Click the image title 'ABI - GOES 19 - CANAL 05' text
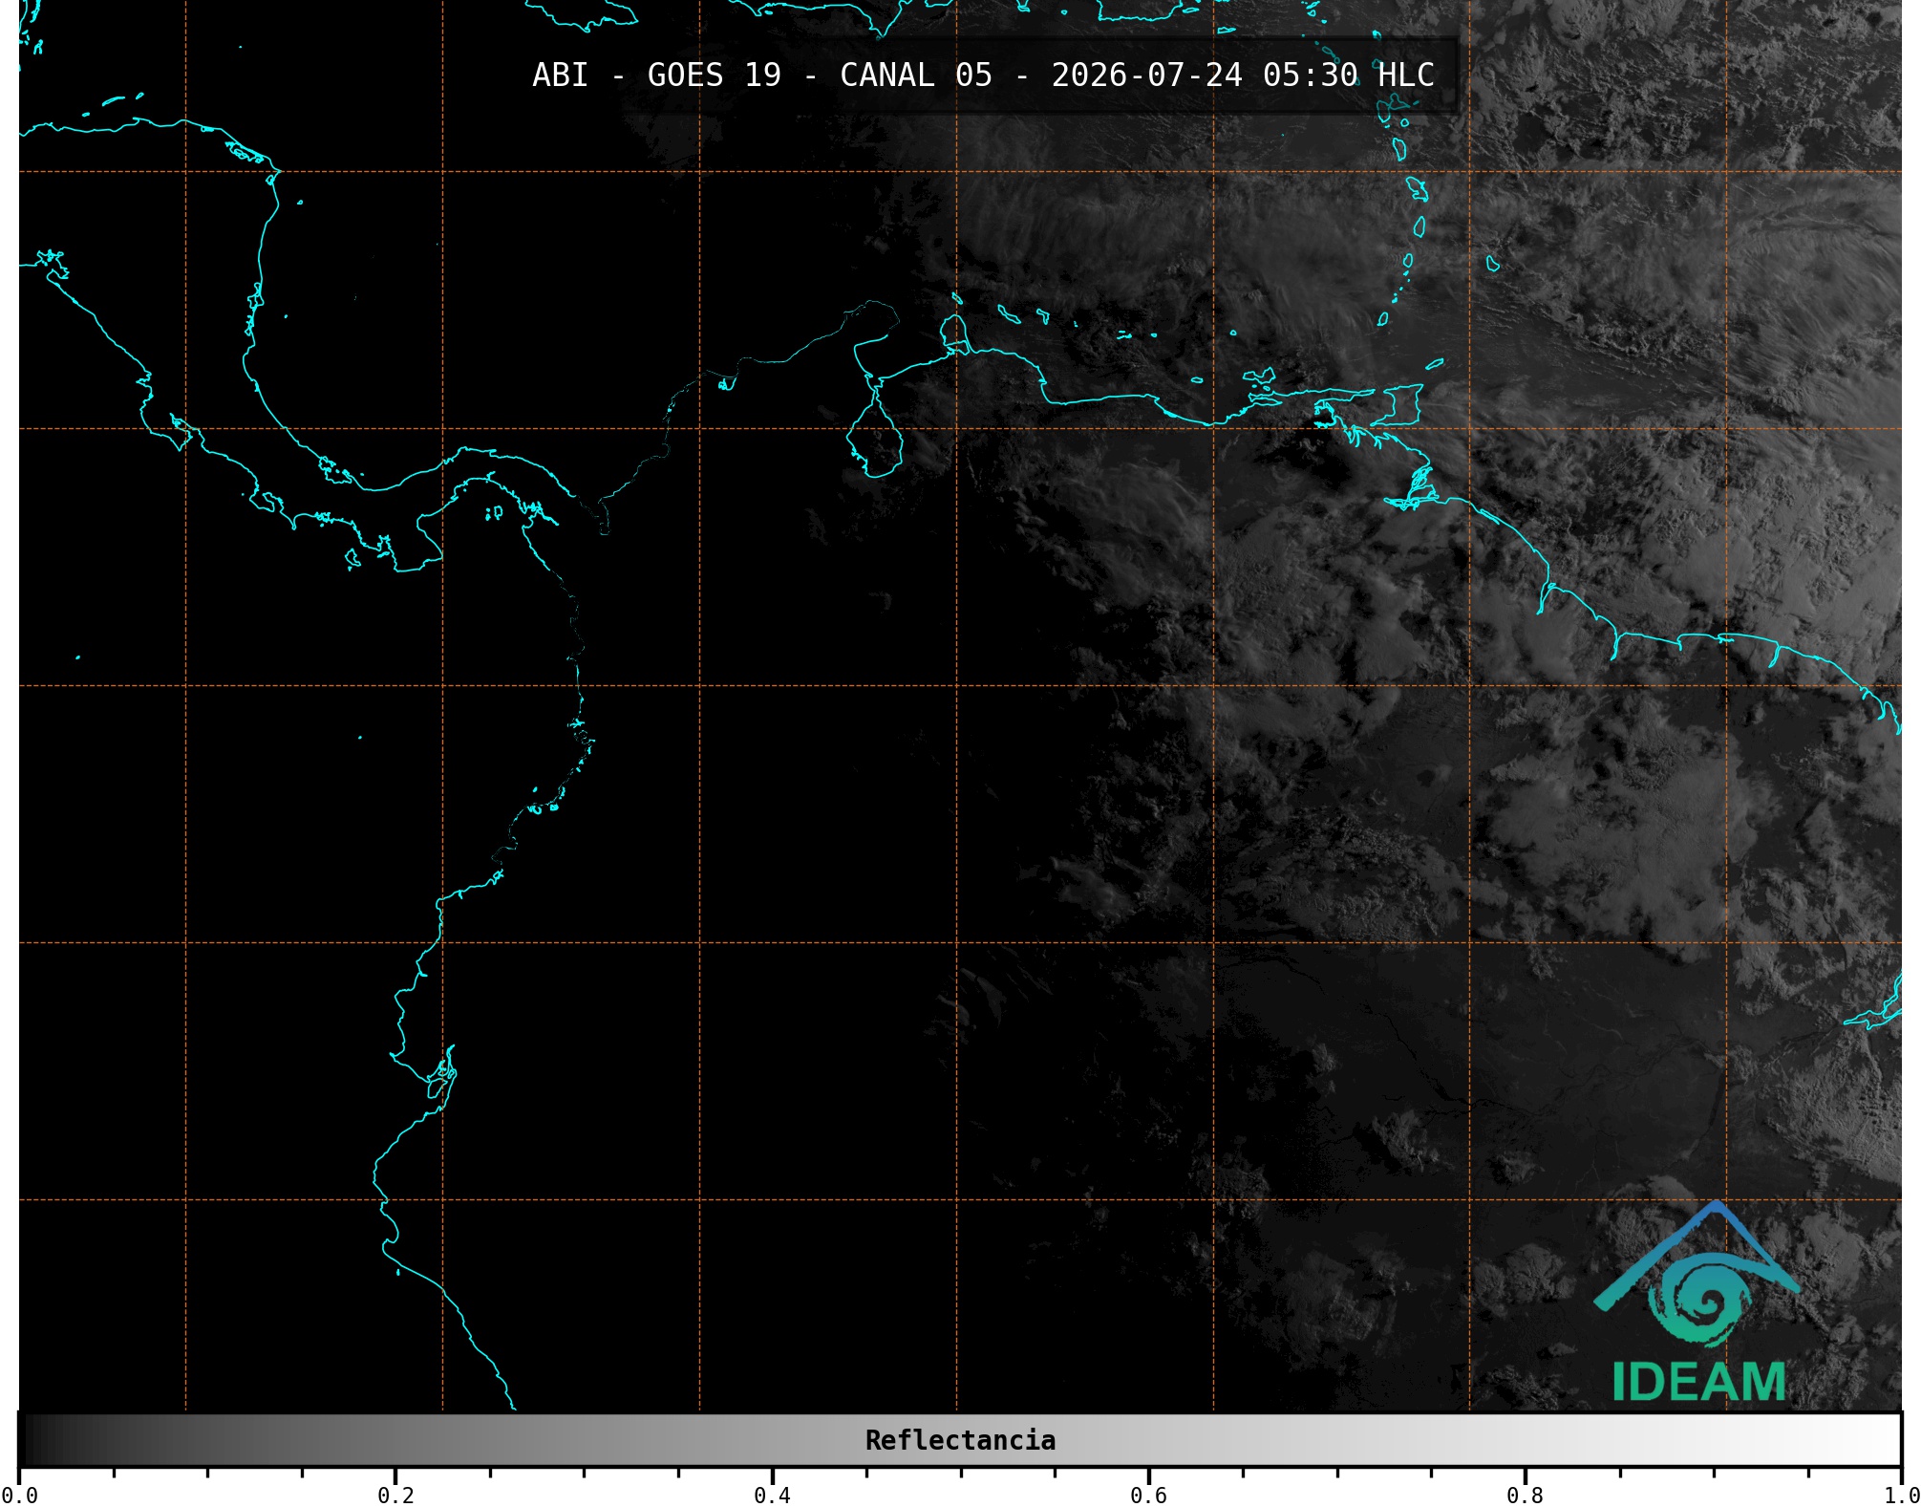1921x1507 pixels. 761,75
